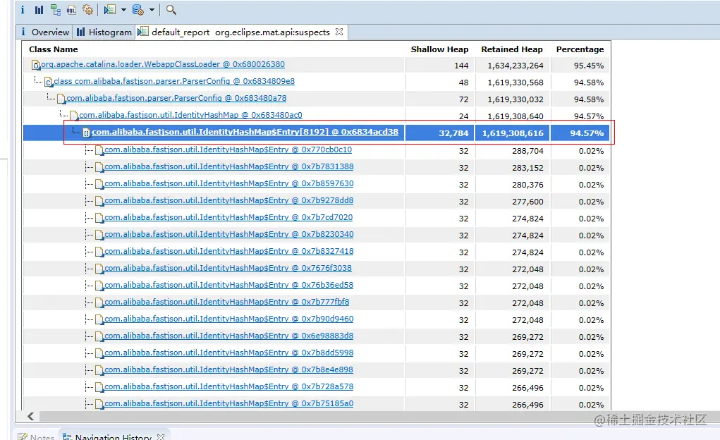Screen dimensions: 720x440
Task: Click class icon of ParserConfig 0x6834809e8 row
Action: [49, 82]
